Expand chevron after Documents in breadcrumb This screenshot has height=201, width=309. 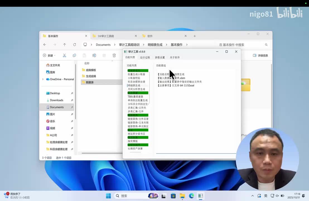pos(115,45)
